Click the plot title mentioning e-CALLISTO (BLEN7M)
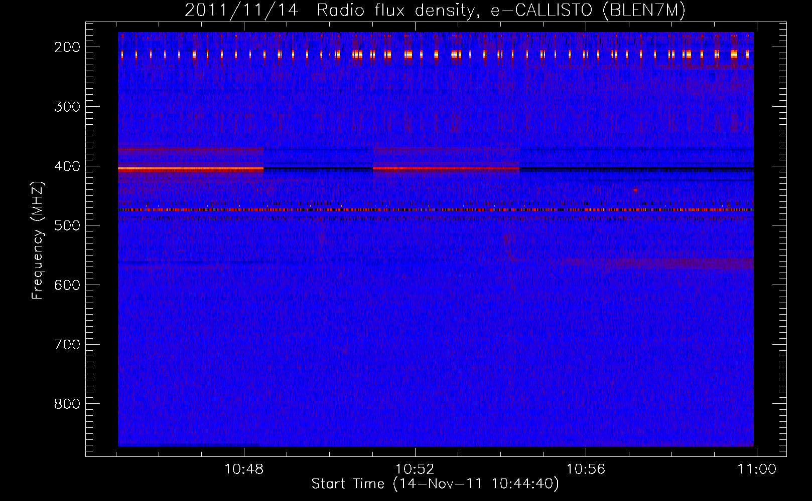The image size is (812, 501). 435,10
